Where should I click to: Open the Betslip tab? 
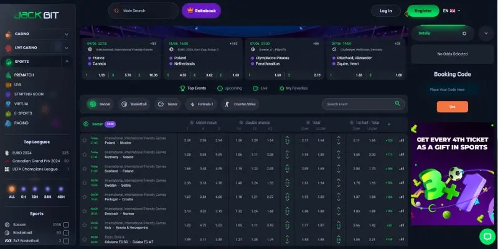coord(443,34)
